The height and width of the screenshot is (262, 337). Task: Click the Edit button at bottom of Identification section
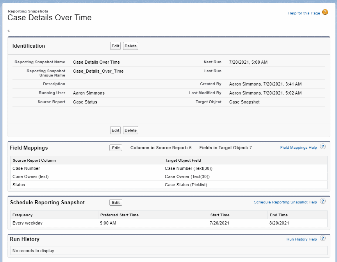(116, 130)
